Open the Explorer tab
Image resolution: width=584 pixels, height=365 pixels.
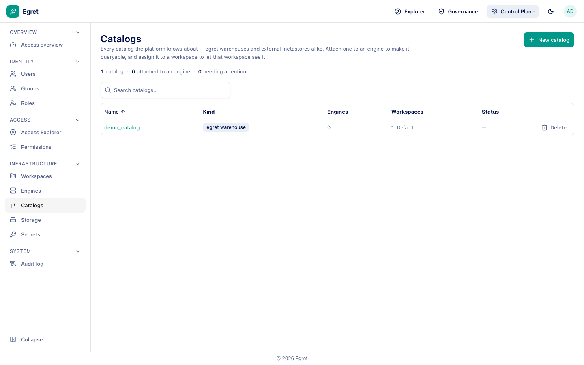coord(410,11)
